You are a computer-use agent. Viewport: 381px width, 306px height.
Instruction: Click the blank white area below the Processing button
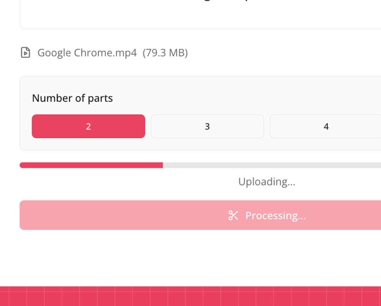[190, 258]
